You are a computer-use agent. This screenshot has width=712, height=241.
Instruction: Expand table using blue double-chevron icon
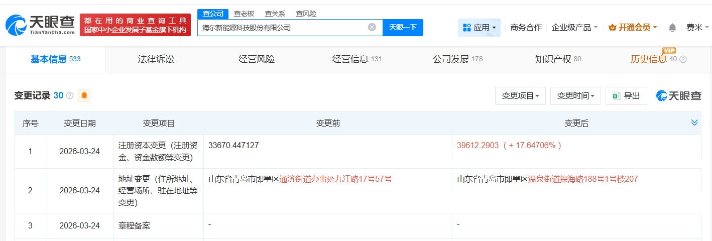(x=694, y=123)
